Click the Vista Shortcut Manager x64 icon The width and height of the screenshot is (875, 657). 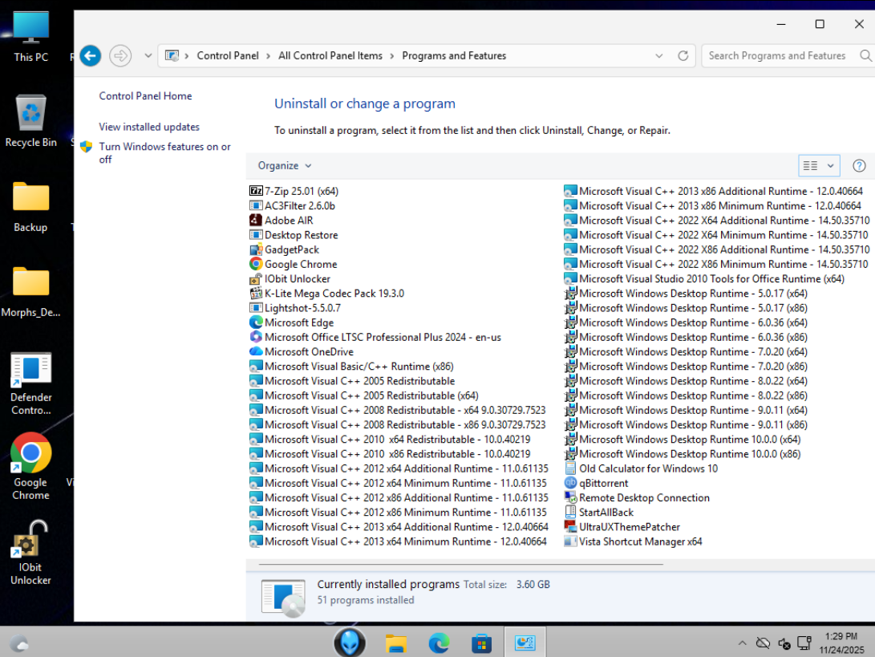pos(570,541)
